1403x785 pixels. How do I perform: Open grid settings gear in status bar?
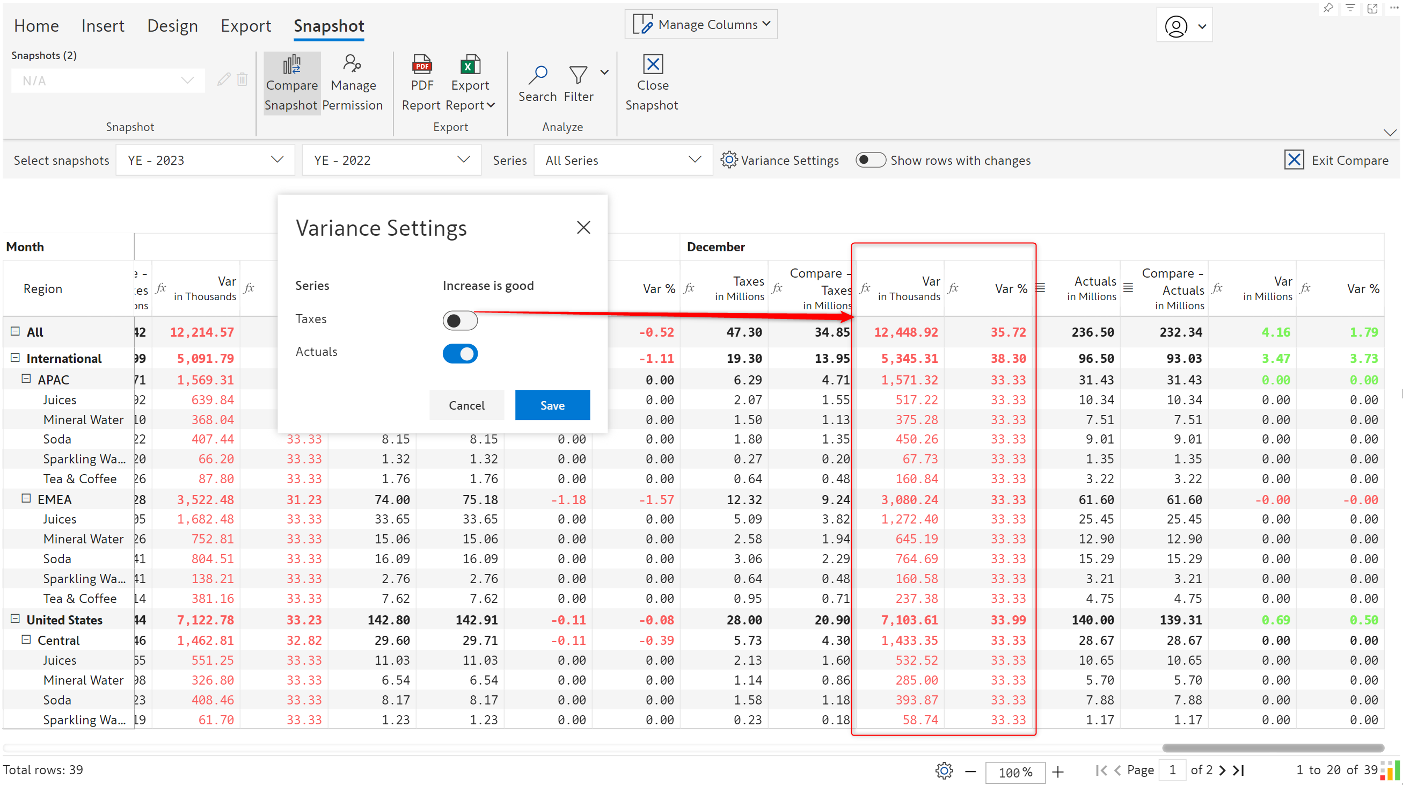[944, 771]
